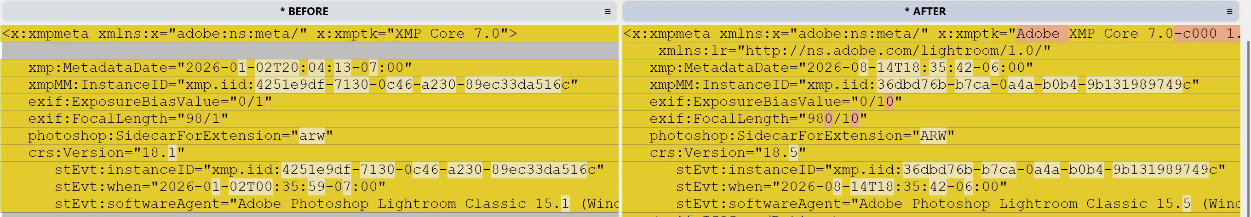Click crs:Version "18.5" line in AFTER
The image size is (1251, 217).
coord(931,153)
